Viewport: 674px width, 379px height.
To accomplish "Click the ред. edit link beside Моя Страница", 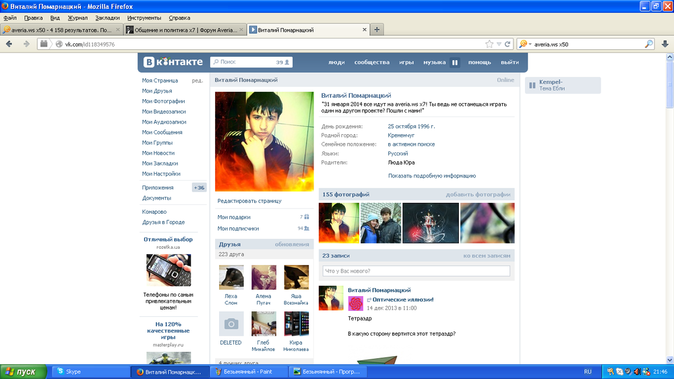I will [x=197, y=80].
